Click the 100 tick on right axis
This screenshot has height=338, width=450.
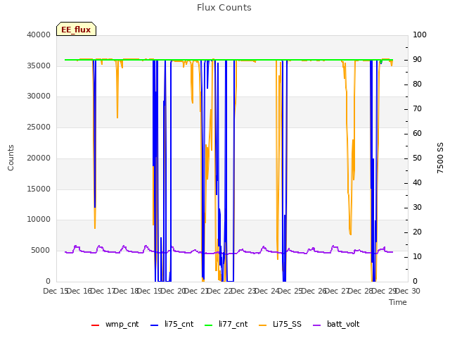(x=420, y=35)
